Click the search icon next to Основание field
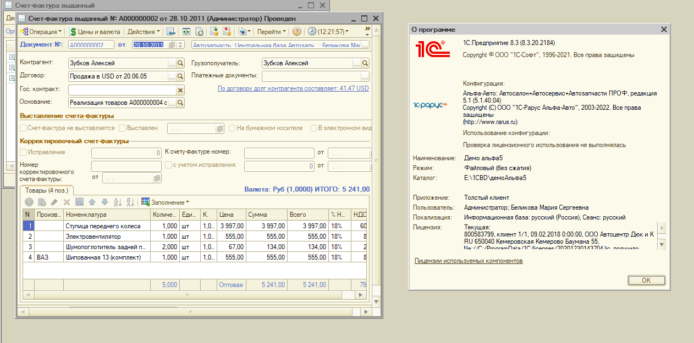694x343 pixels. click(180, 102)
